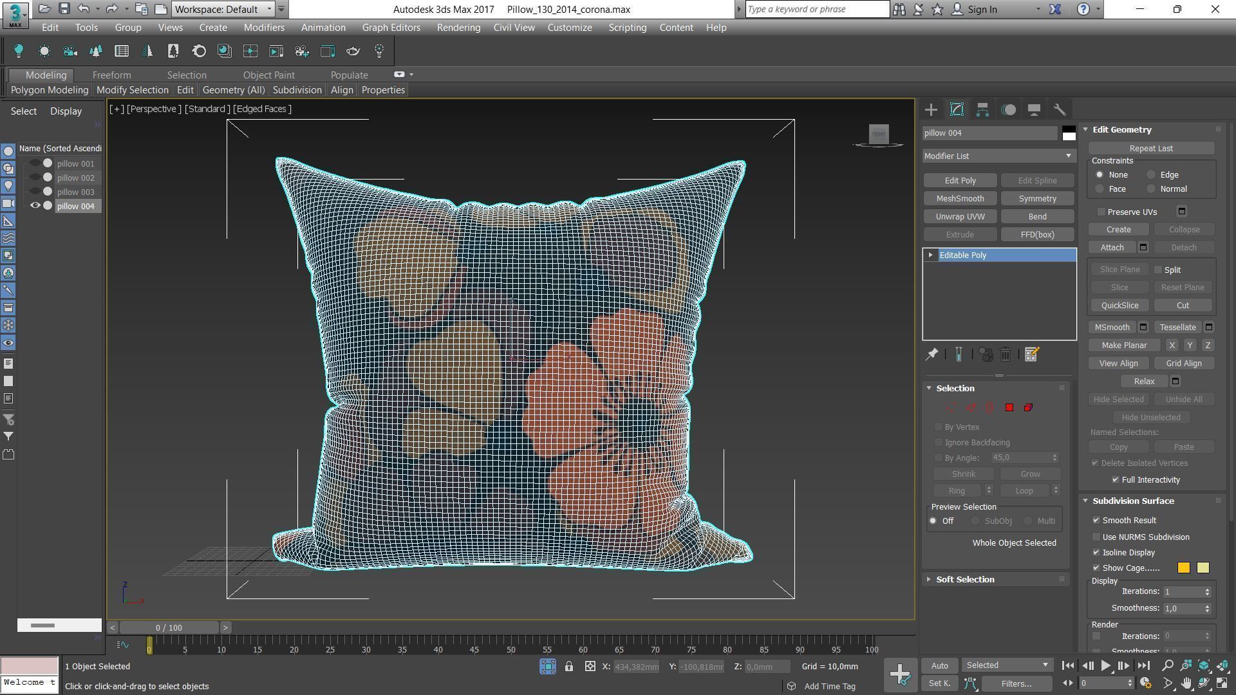Toggle Smooth Result checkbox
The height and width of the screenshot is (695, 1236).
(1096, 521)
